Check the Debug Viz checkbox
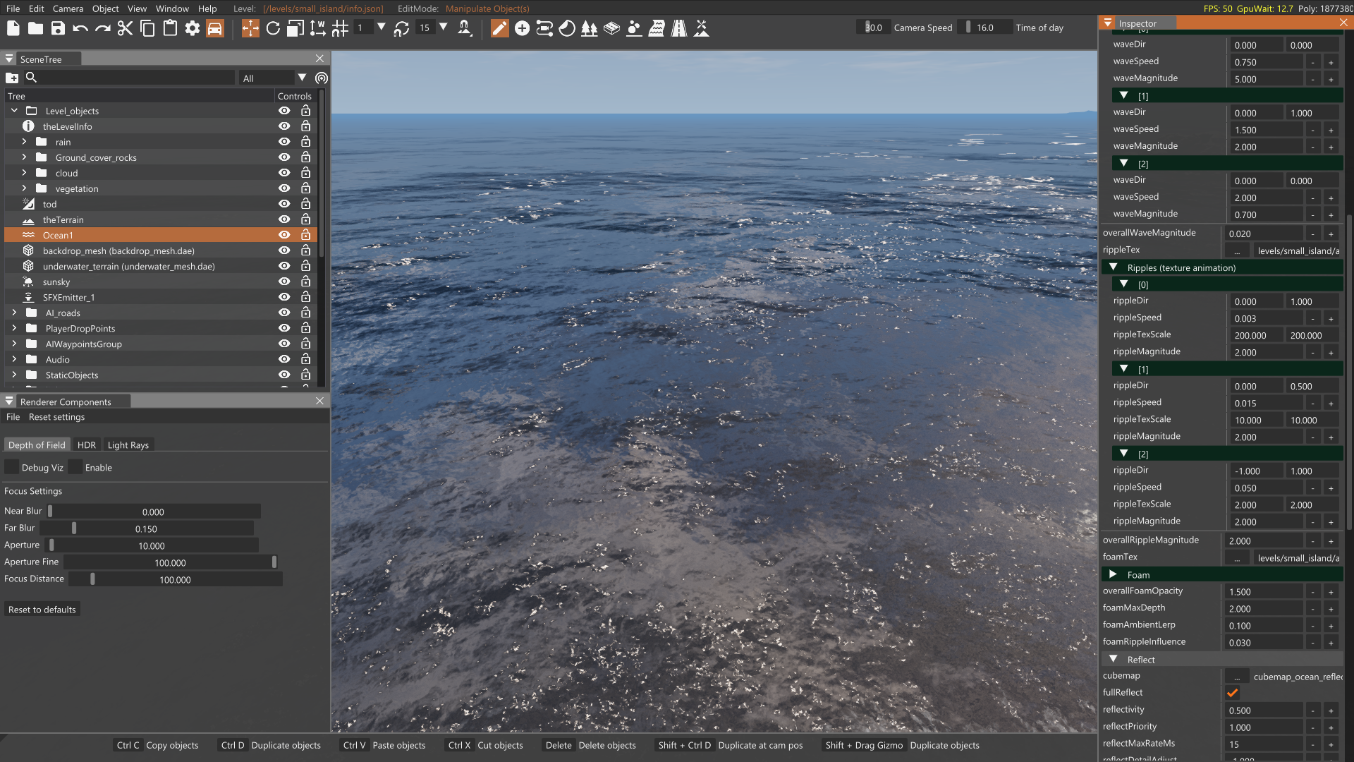Image resolution: width=1354 pixels, height=762 pixels. 12,467
